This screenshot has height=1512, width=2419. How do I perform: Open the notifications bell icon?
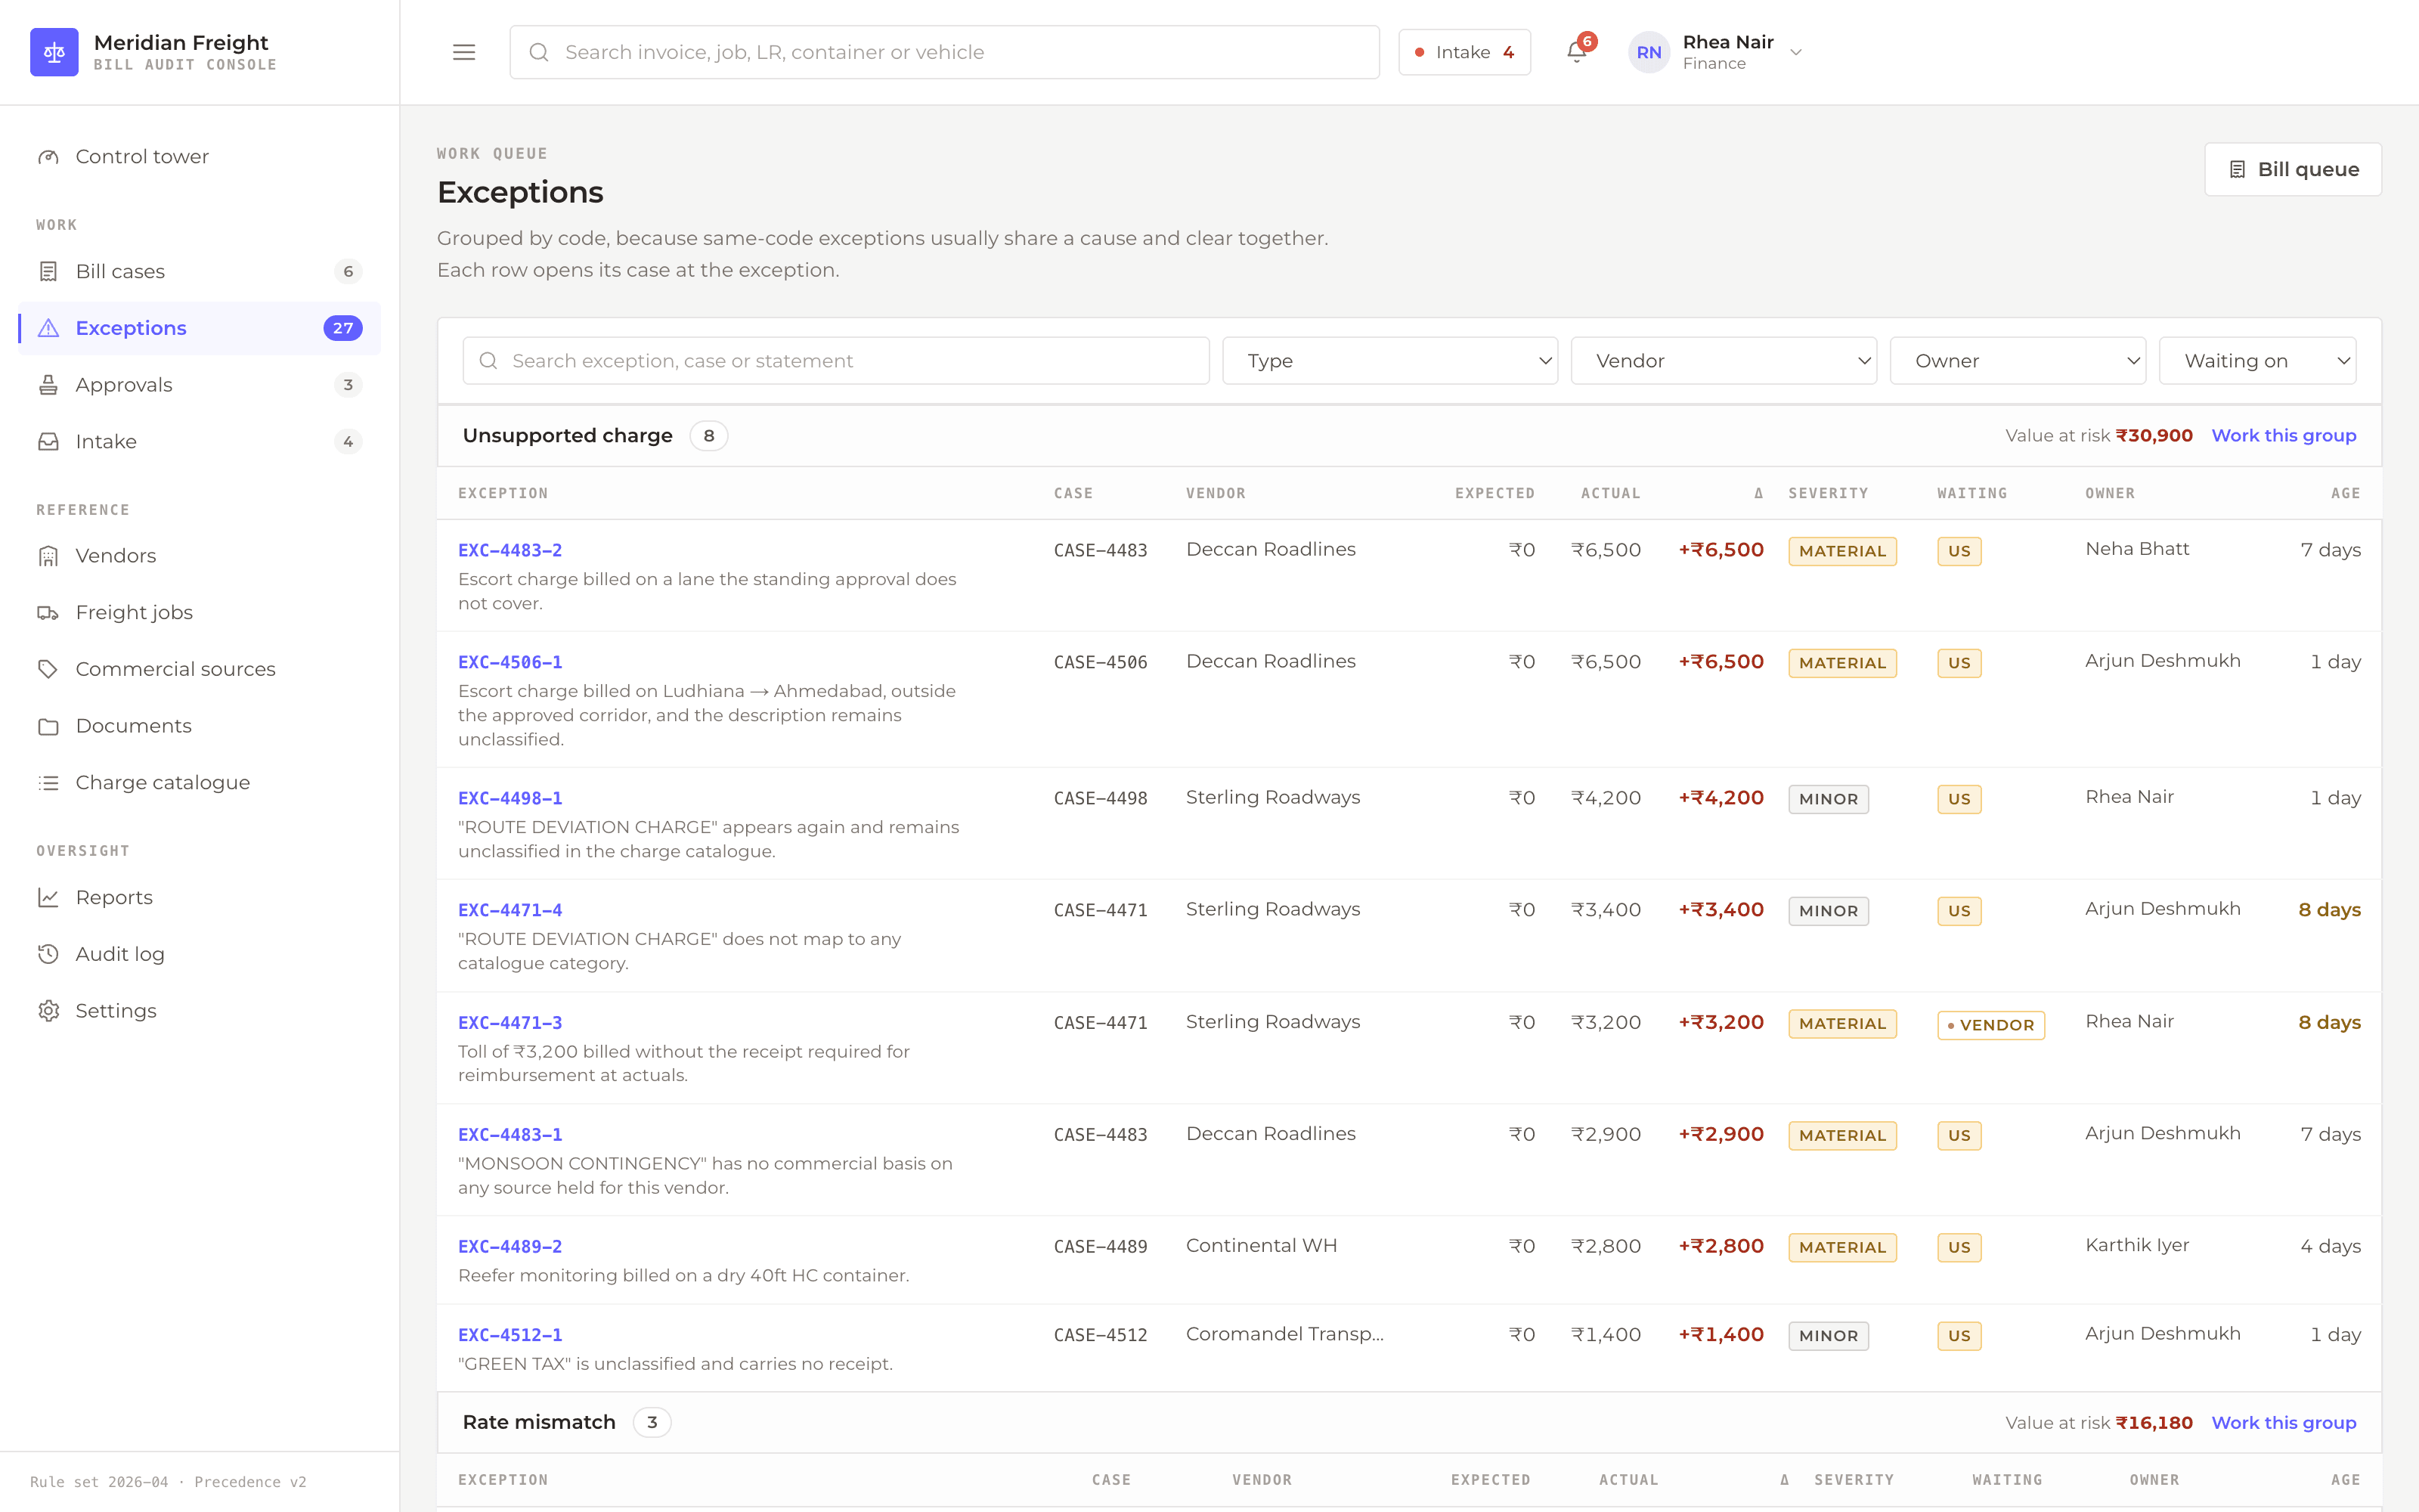(1576, 52)
